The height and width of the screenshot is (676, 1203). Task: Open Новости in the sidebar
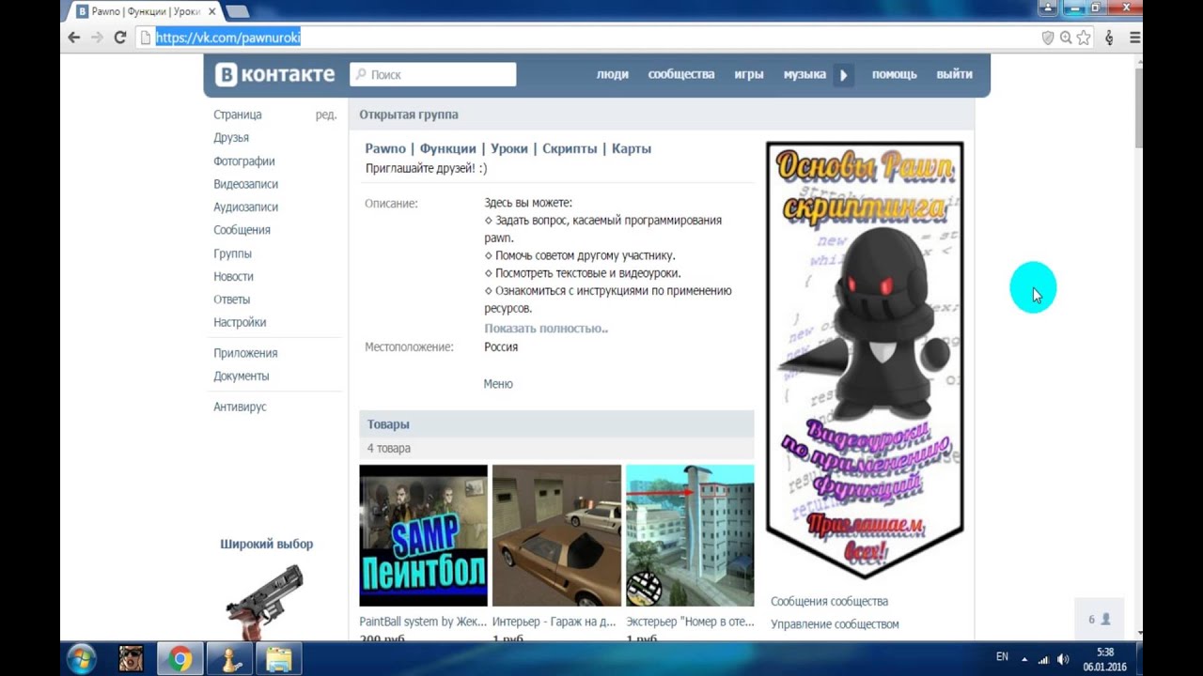point(233,277)
